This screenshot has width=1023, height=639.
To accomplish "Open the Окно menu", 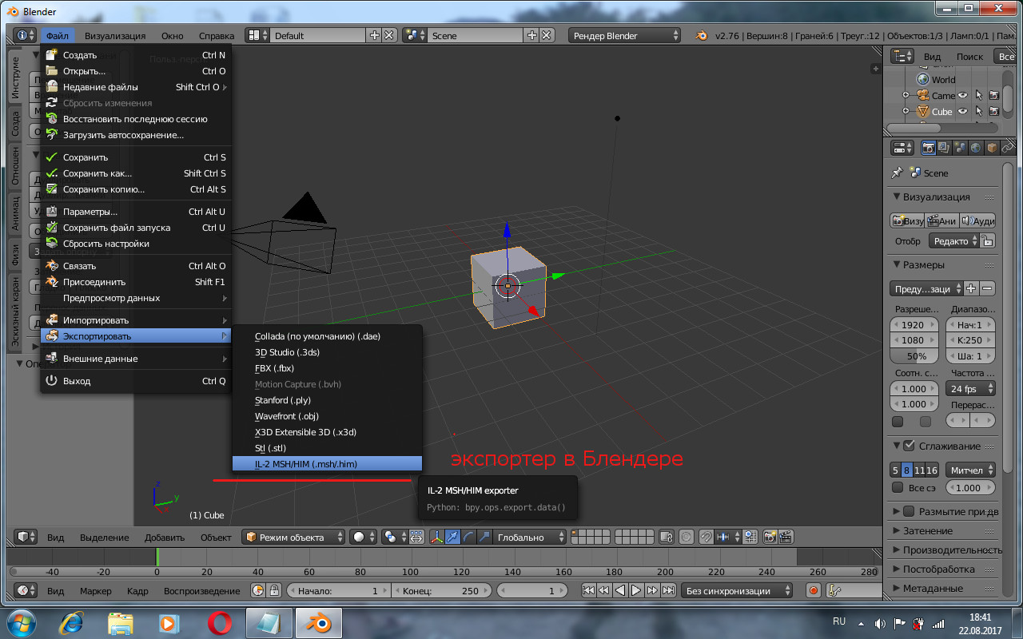I will click(172, 35).
